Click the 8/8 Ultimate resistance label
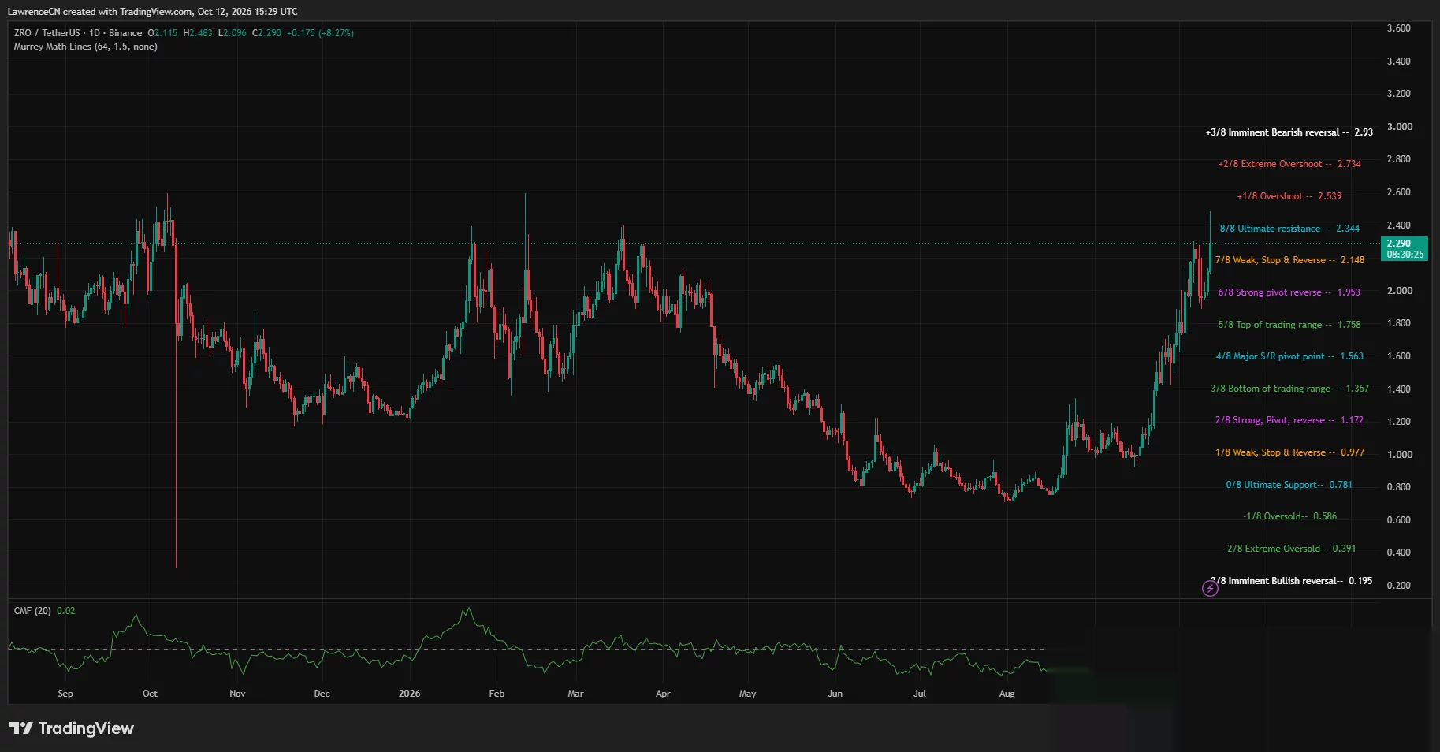Image resolution: width=1440 pixels, height=752 pixels. coord(1289,229)
